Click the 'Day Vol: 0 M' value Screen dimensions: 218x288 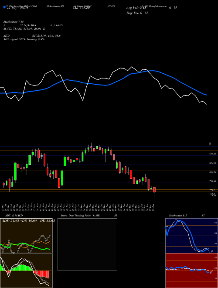tap(137, 13)
